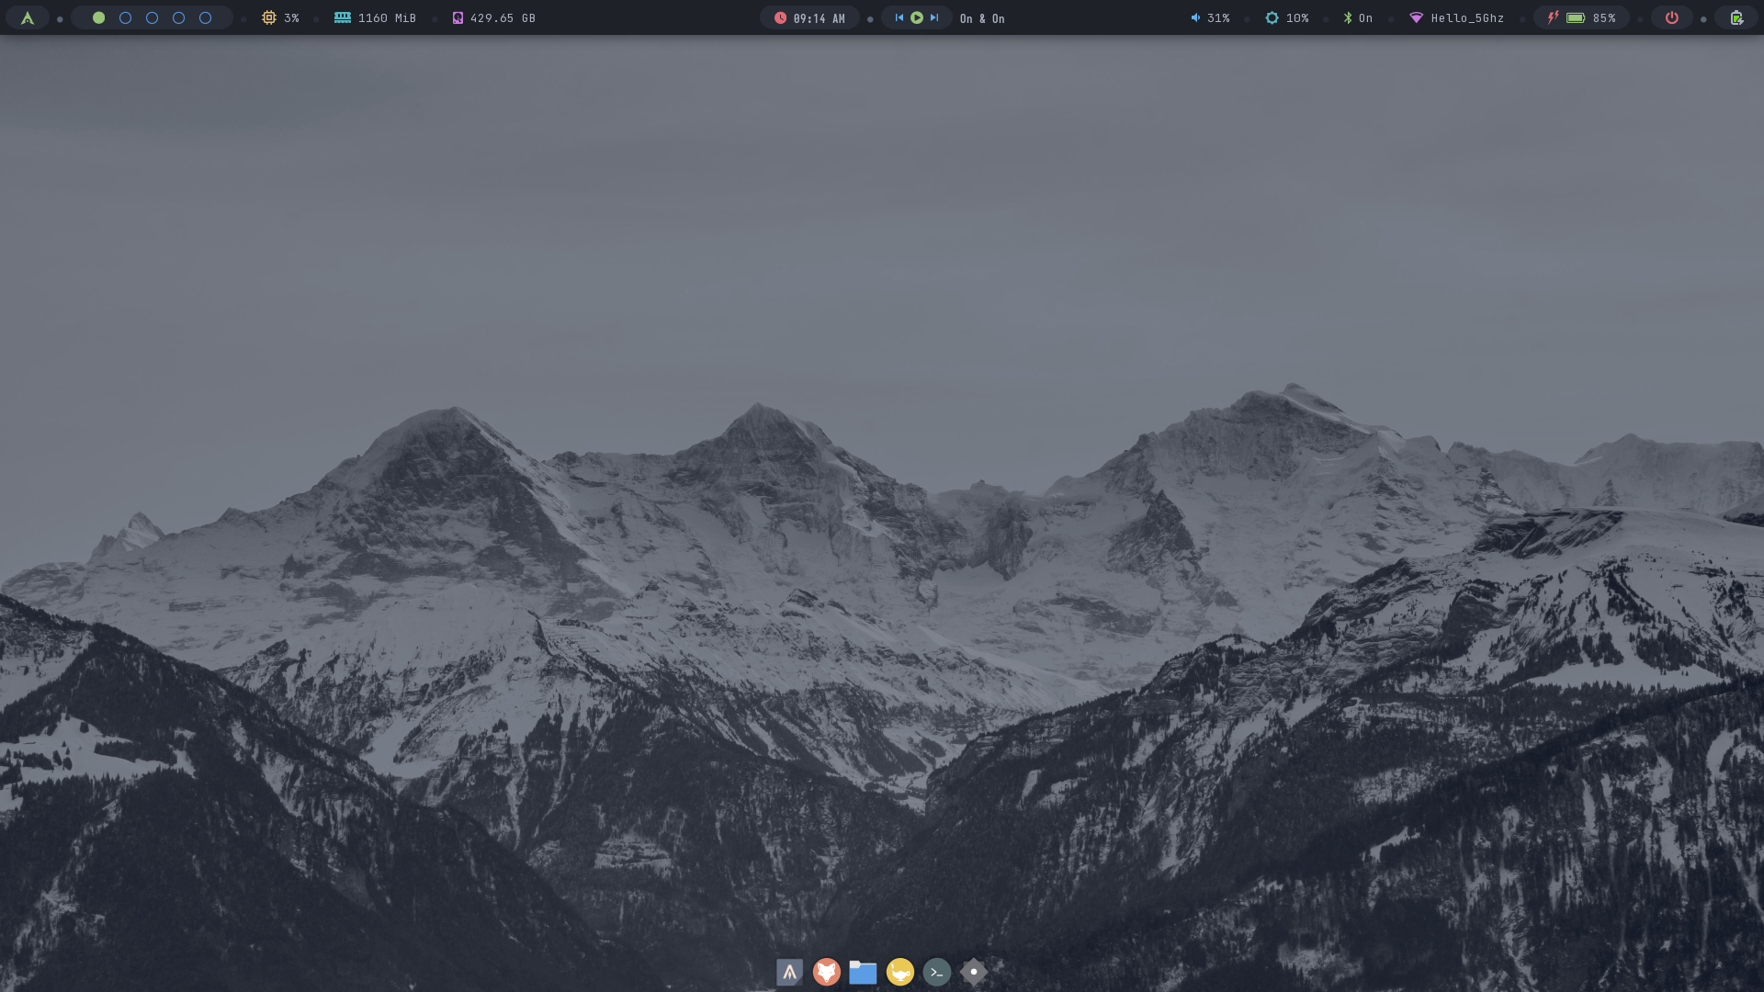Click the red charging bolt icon
Viewport: 1764px width, 992px height.
pyautogui.click(x=1553, y=17)
